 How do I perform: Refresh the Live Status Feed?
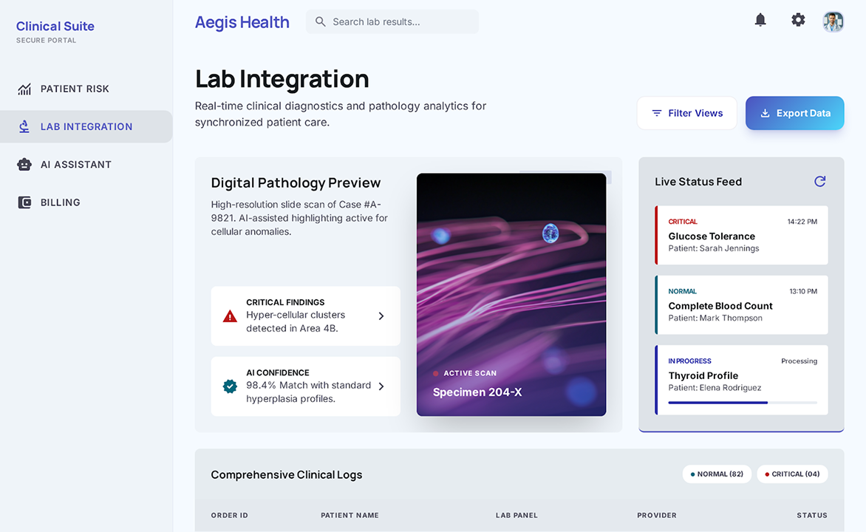[819, 181]
